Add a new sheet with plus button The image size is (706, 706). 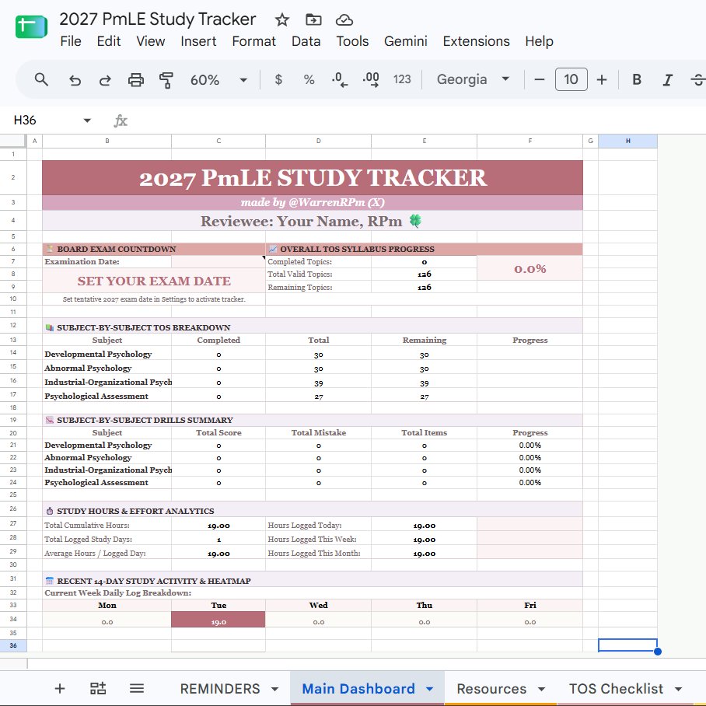[x=59, y=688]
